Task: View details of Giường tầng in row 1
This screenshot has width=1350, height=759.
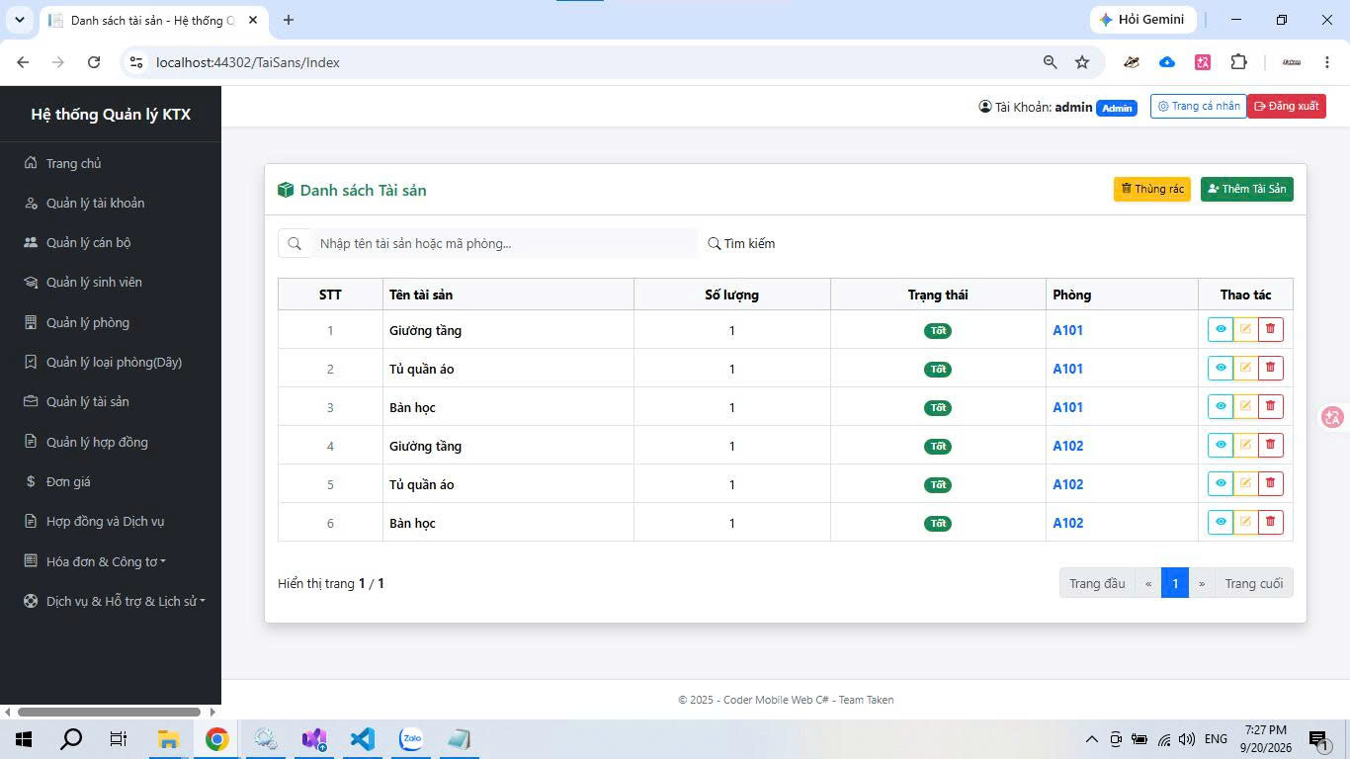Action: tap(1221, 329)
